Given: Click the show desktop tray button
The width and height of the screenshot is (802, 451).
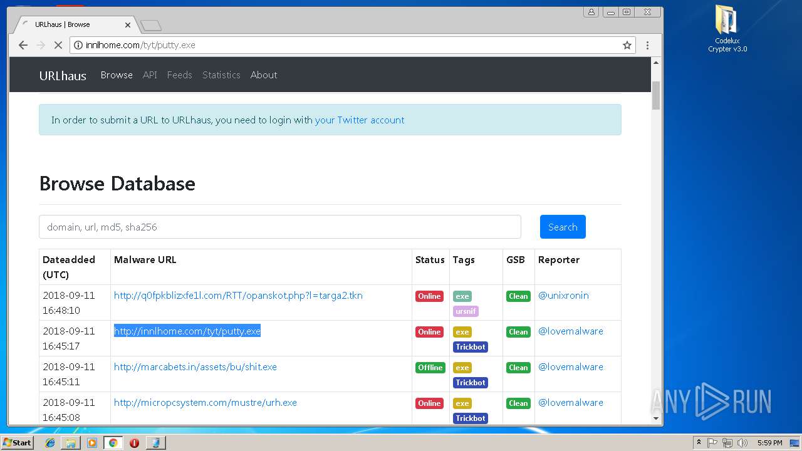Looking at the screenshot, I should tap(794, 443).
